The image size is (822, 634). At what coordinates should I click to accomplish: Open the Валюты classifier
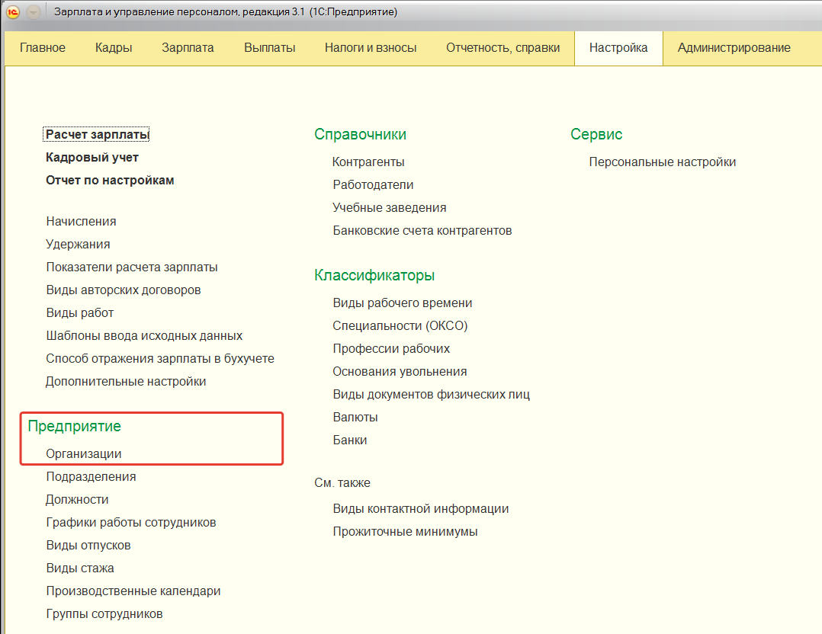(x=355, y=417)
